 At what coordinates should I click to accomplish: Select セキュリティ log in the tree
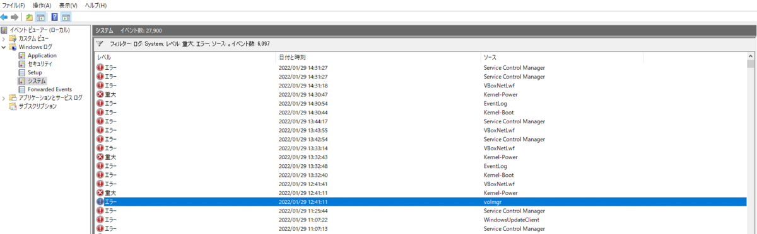(x=40, y=64)
